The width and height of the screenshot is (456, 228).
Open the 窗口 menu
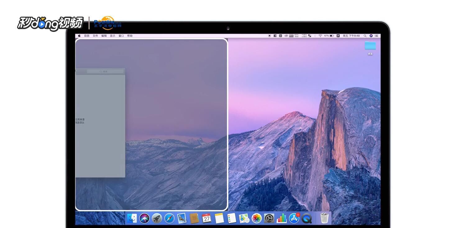[121, 36]
